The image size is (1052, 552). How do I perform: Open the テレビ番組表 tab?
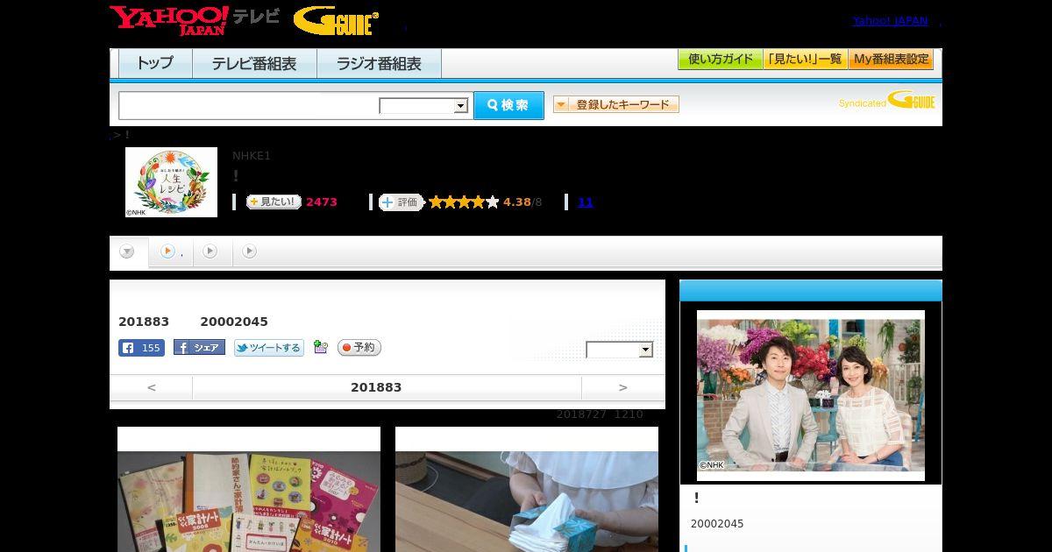point(254,63)
